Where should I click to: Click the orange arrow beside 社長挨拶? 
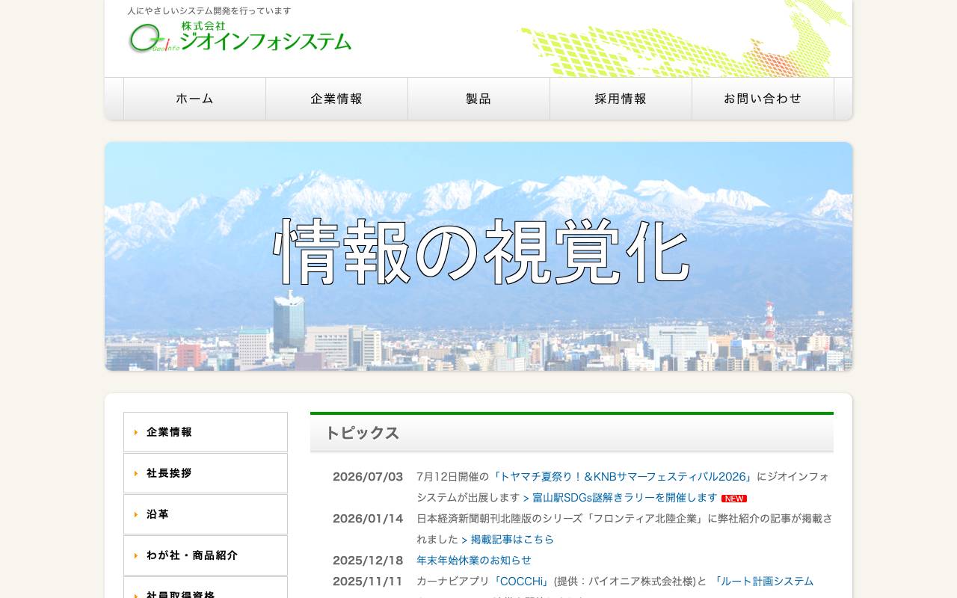pos(136,473)
